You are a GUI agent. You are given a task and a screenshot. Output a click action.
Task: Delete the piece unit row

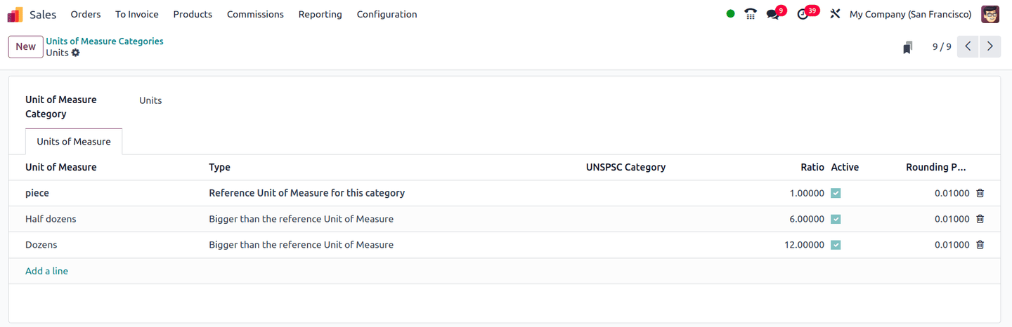(x=980, y=193)
